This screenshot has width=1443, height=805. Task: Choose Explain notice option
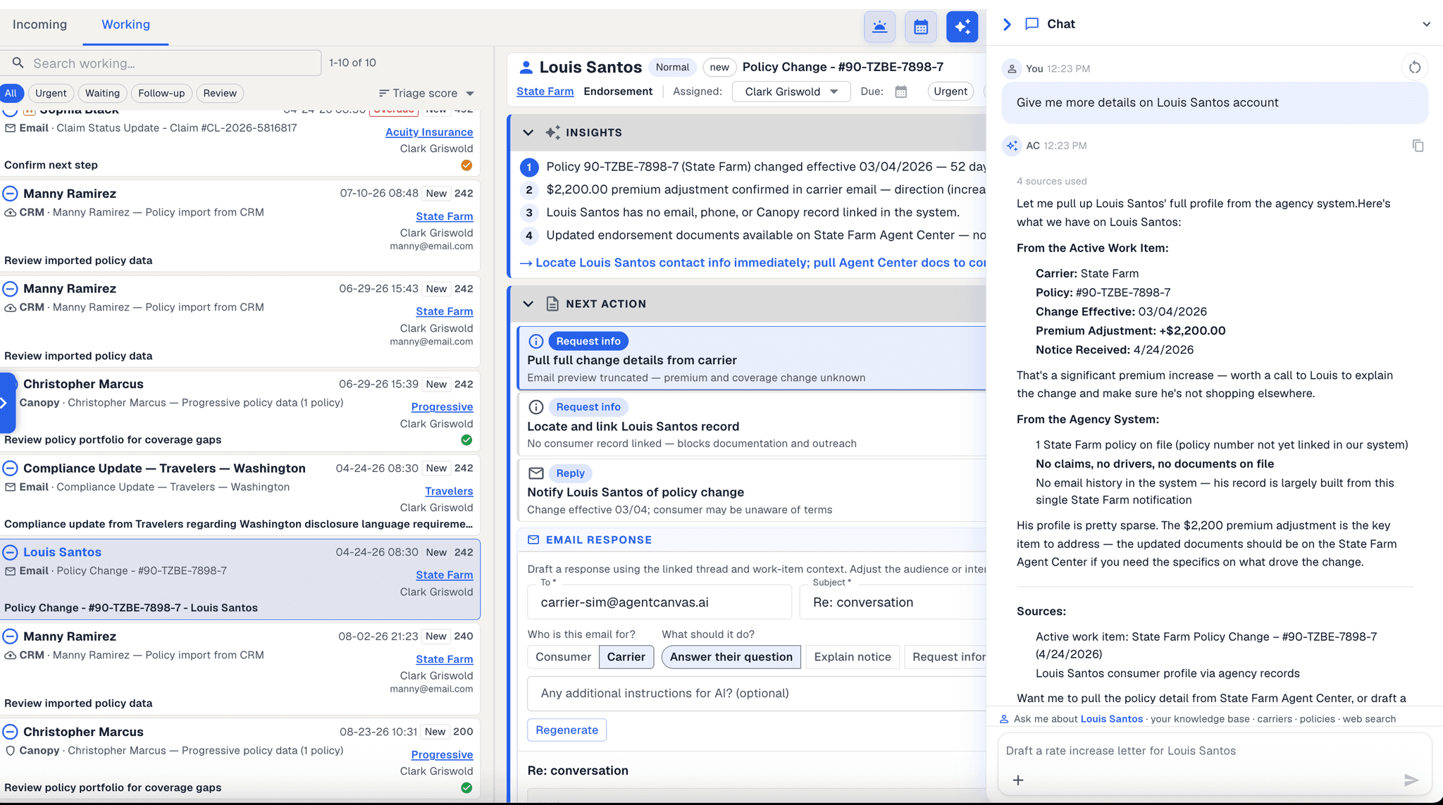pyautogui.click(x=853, y=657)
